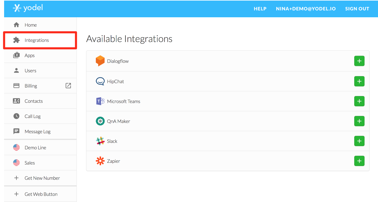
Task: Click the Billing credit card icon
Action: tap(16, 86)
